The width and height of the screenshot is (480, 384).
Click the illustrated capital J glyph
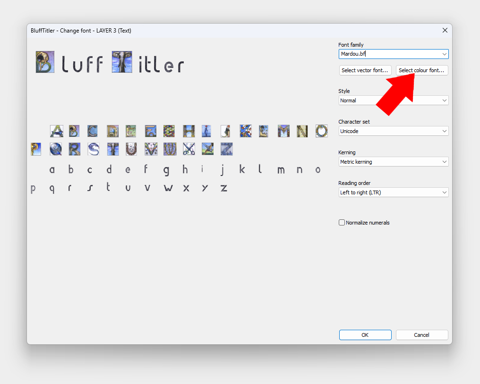(225, 131)
